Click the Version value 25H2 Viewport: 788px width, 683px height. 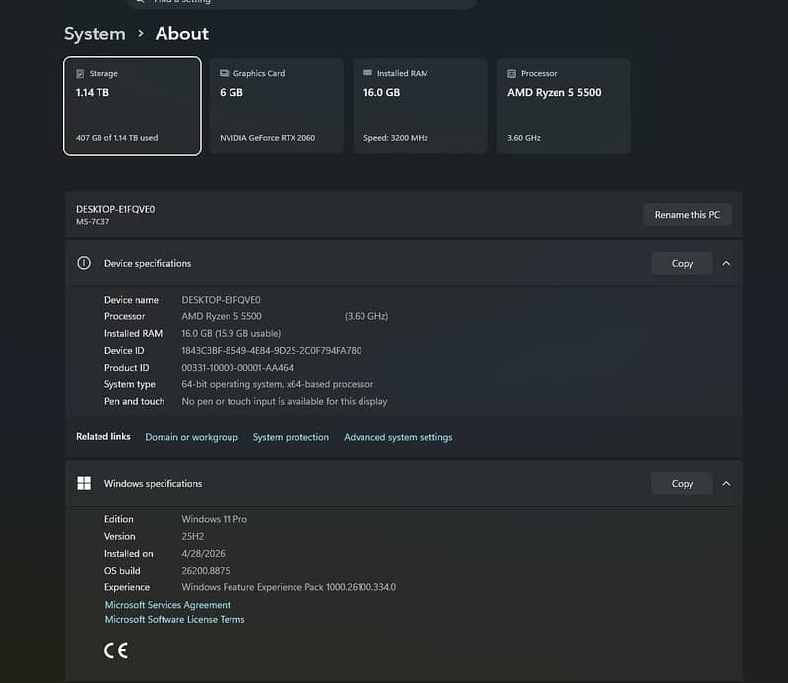(193, 536)
